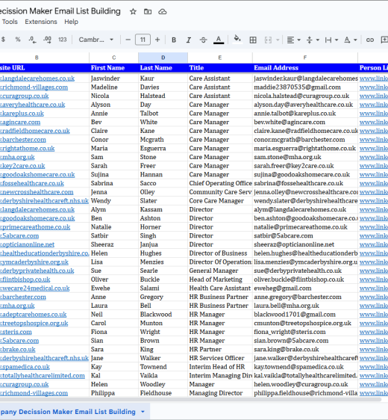Open the rightathome.co.uk link
The height and width of the screenshot is (420, 388).
(28, 149)
